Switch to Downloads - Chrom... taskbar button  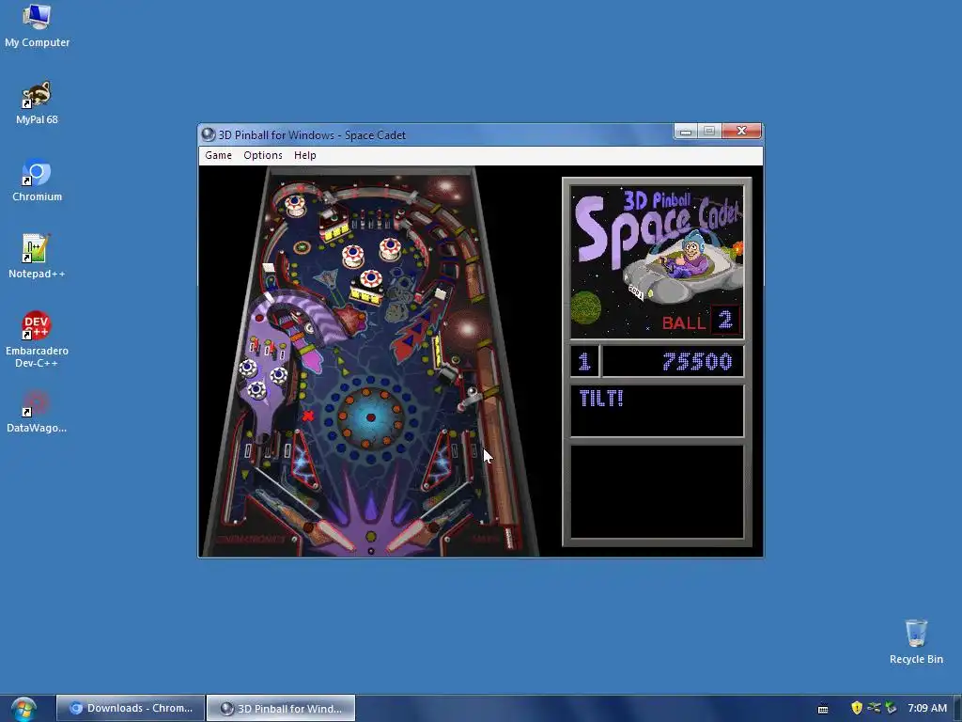pos(130,708)
